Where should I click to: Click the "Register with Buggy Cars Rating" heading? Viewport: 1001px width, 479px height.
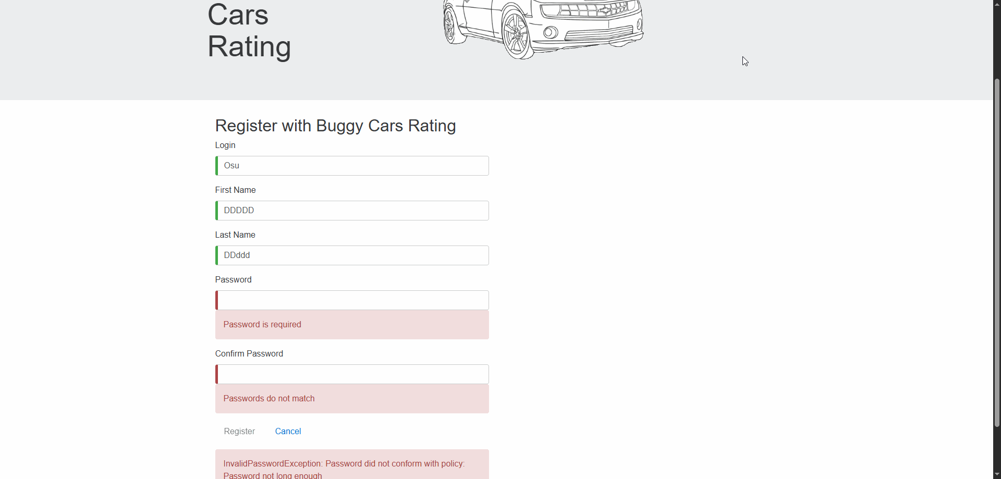335,126
